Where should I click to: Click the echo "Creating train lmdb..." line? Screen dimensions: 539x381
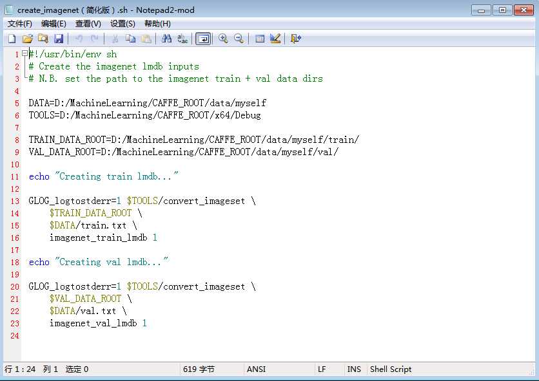[x=103, y=176]
